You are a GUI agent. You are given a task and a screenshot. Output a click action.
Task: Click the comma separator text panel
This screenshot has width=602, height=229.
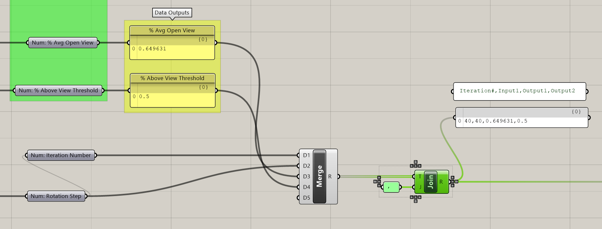(x=391, y=187)
